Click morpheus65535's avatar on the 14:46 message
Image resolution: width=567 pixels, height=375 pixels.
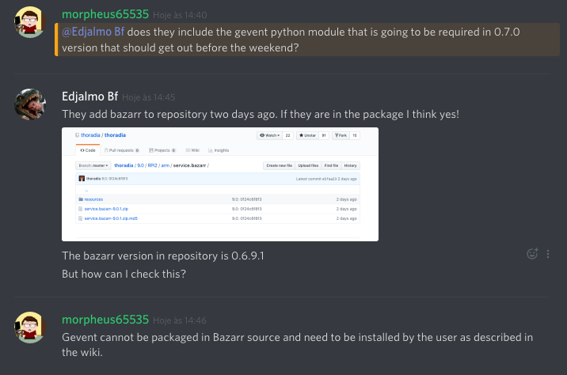pyautogui.click(x=30, y=327)
